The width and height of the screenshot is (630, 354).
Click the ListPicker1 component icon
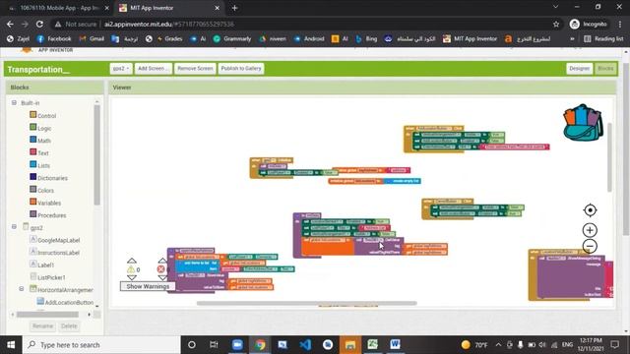(x=33, y=276)
